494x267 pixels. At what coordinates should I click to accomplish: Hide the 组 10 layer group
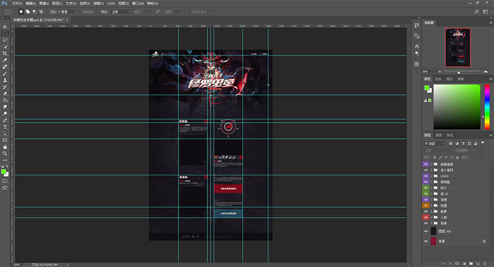[x=425, y=194]
